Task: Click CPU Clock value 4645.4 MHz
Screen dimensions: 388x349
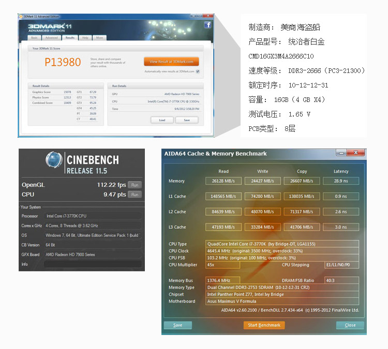Action: [x=282, y=251]
